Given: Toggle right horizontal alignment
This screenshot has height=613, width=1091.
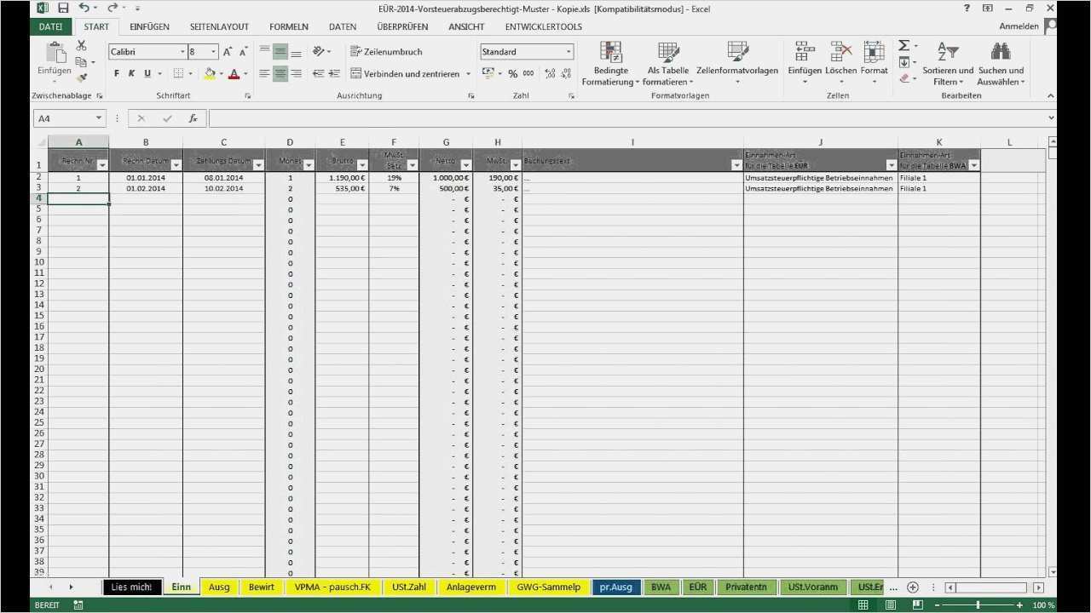Looking at the screenshot, I should coord(296,74).
